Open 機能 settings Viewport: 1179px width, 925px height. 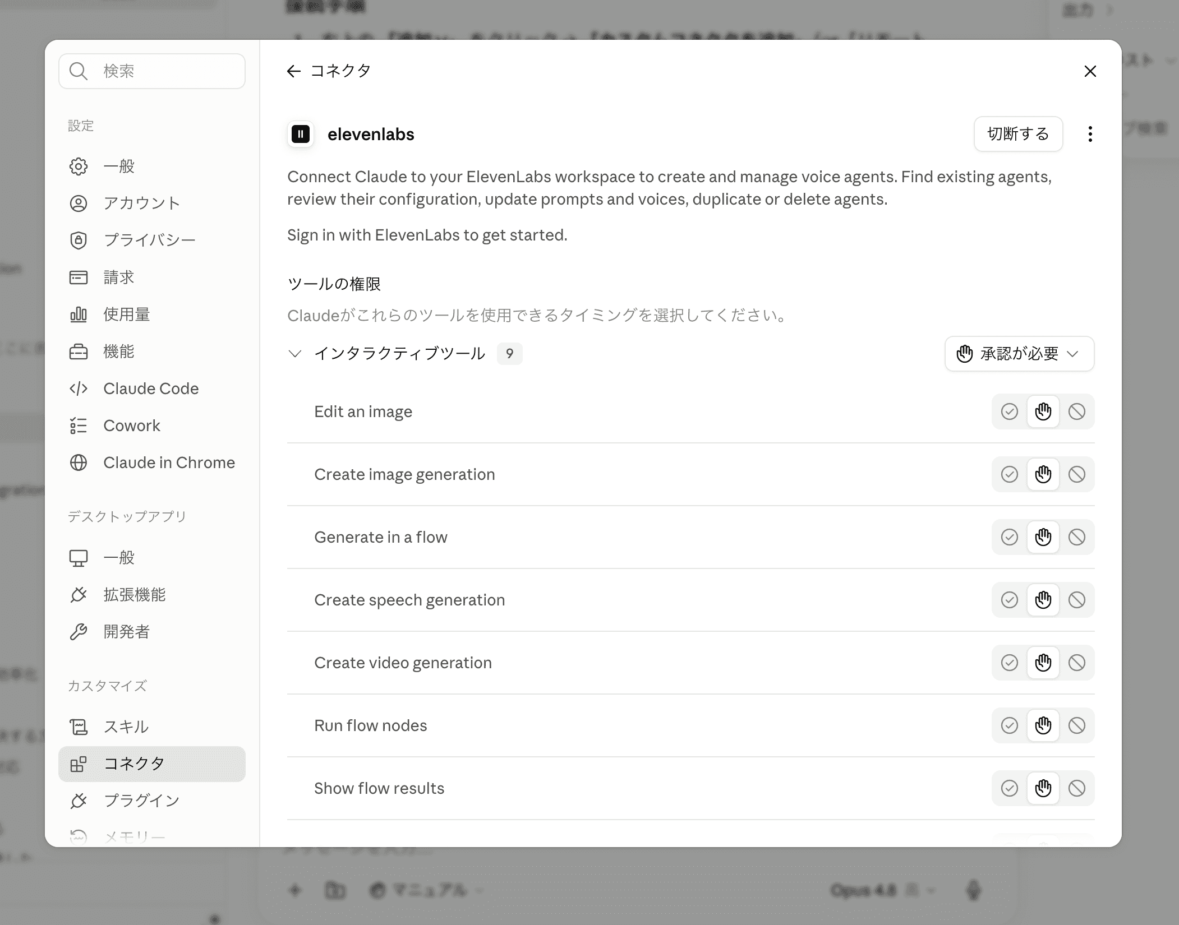(x=152, y=351)
